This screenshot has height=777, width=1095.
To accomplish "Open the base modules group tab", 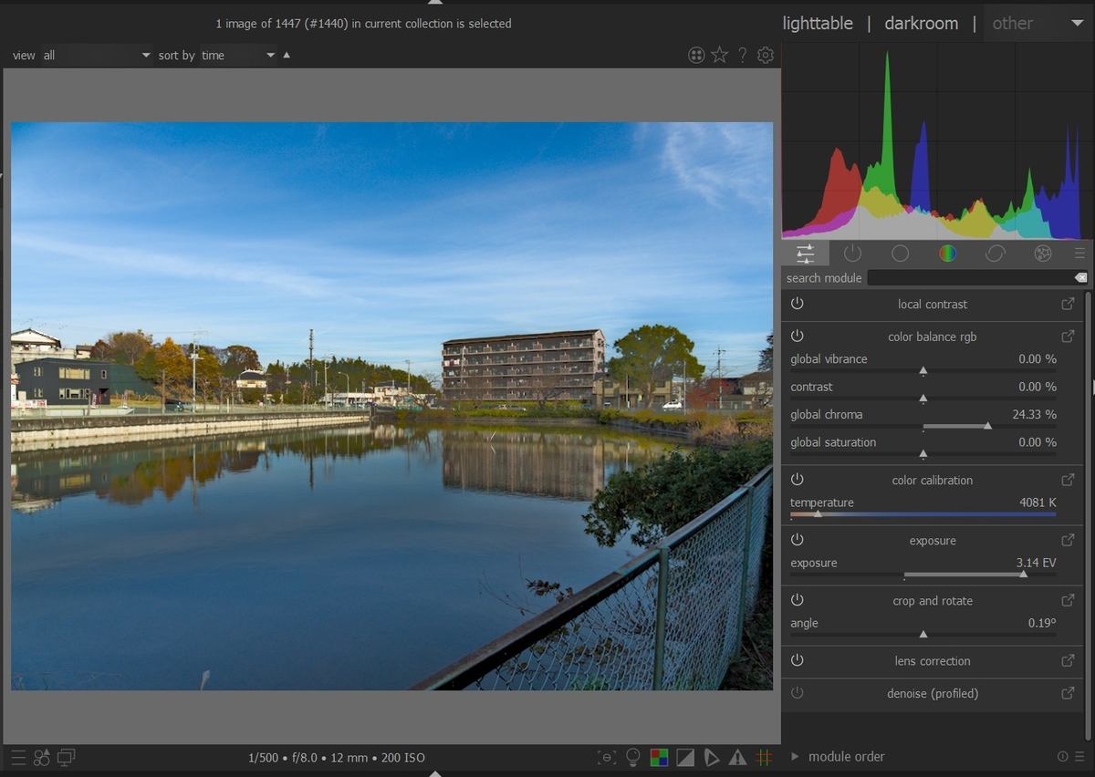I will pyautogui.click(x=900, y=254).
